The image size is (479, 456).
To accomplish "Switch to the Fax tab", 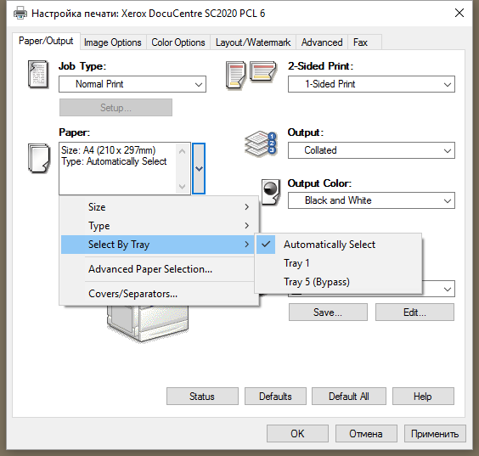I will pyautogui.click(x=364, y=42).
